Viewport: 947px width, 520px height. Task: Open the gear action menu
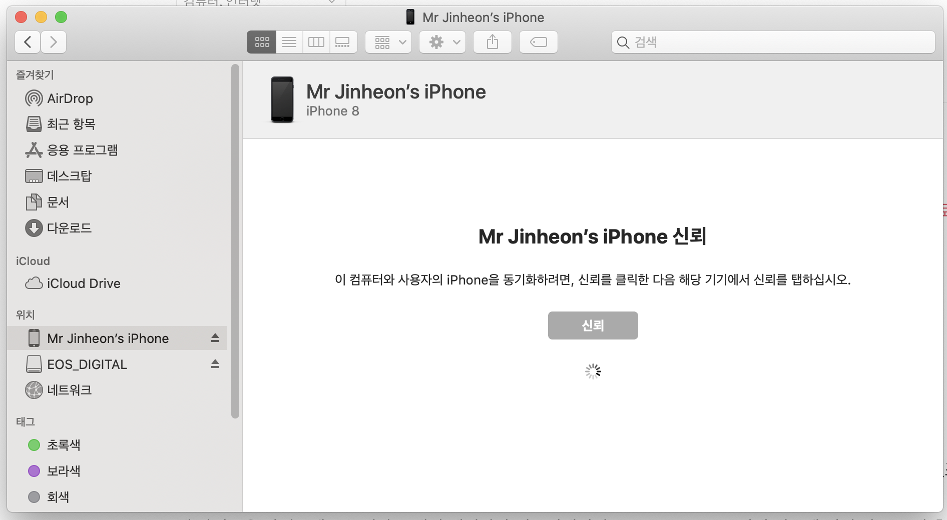(x=443, y=42)
